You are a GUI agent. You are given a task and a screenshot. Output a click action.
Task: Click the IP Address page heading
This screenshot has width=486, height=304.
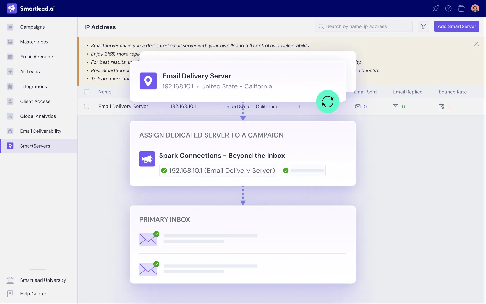100,27
